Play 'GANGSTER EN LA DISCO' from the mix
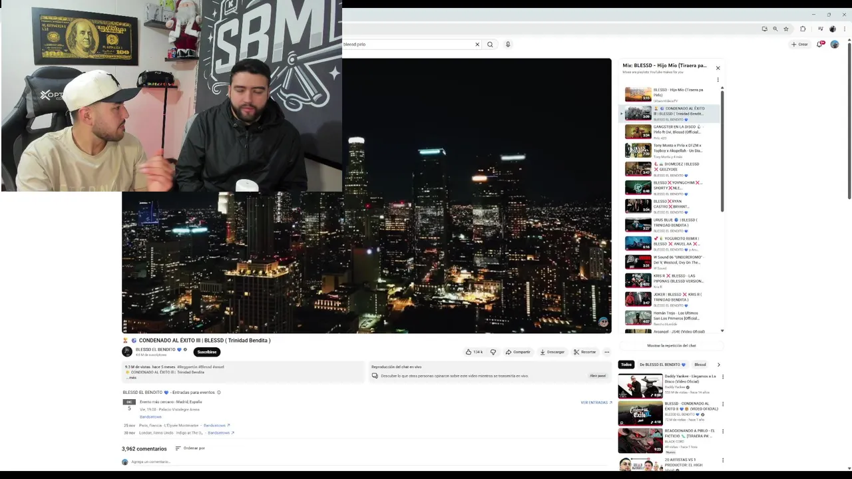 pyautogui.click(x=671, y=132)
